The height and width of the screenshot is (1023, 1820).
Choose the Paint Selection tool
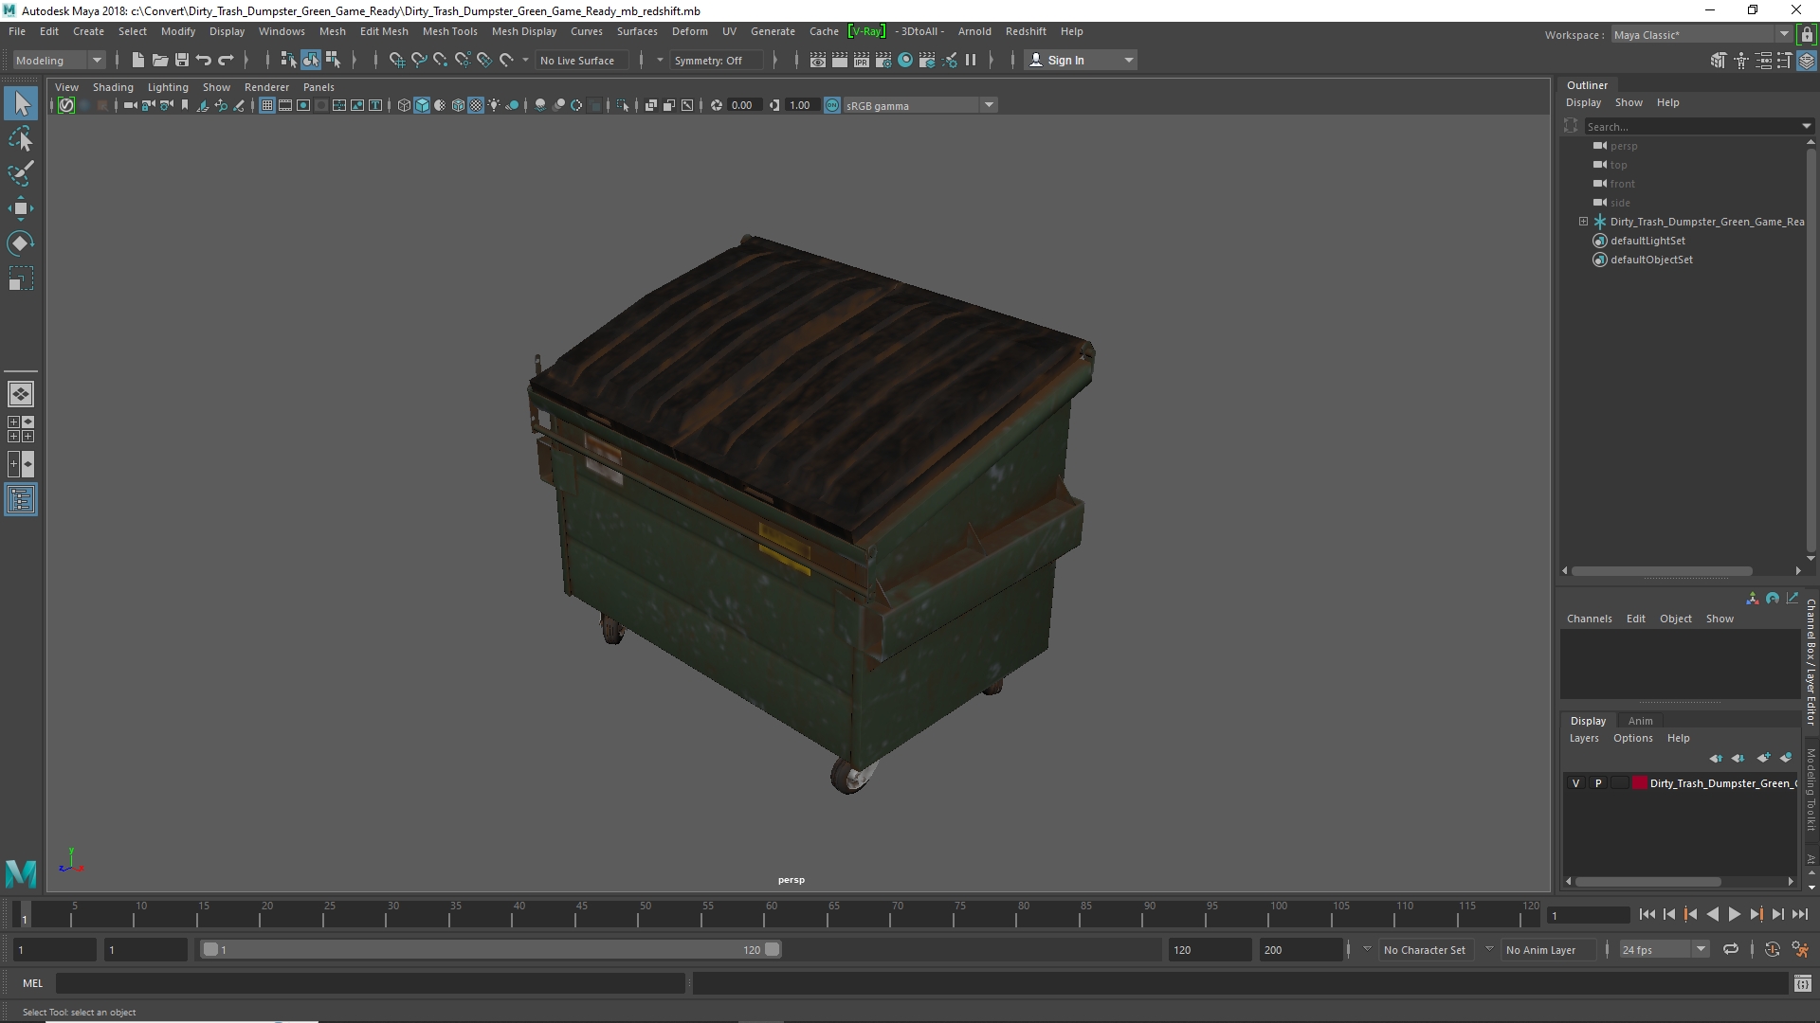click(x=21, y=173)
